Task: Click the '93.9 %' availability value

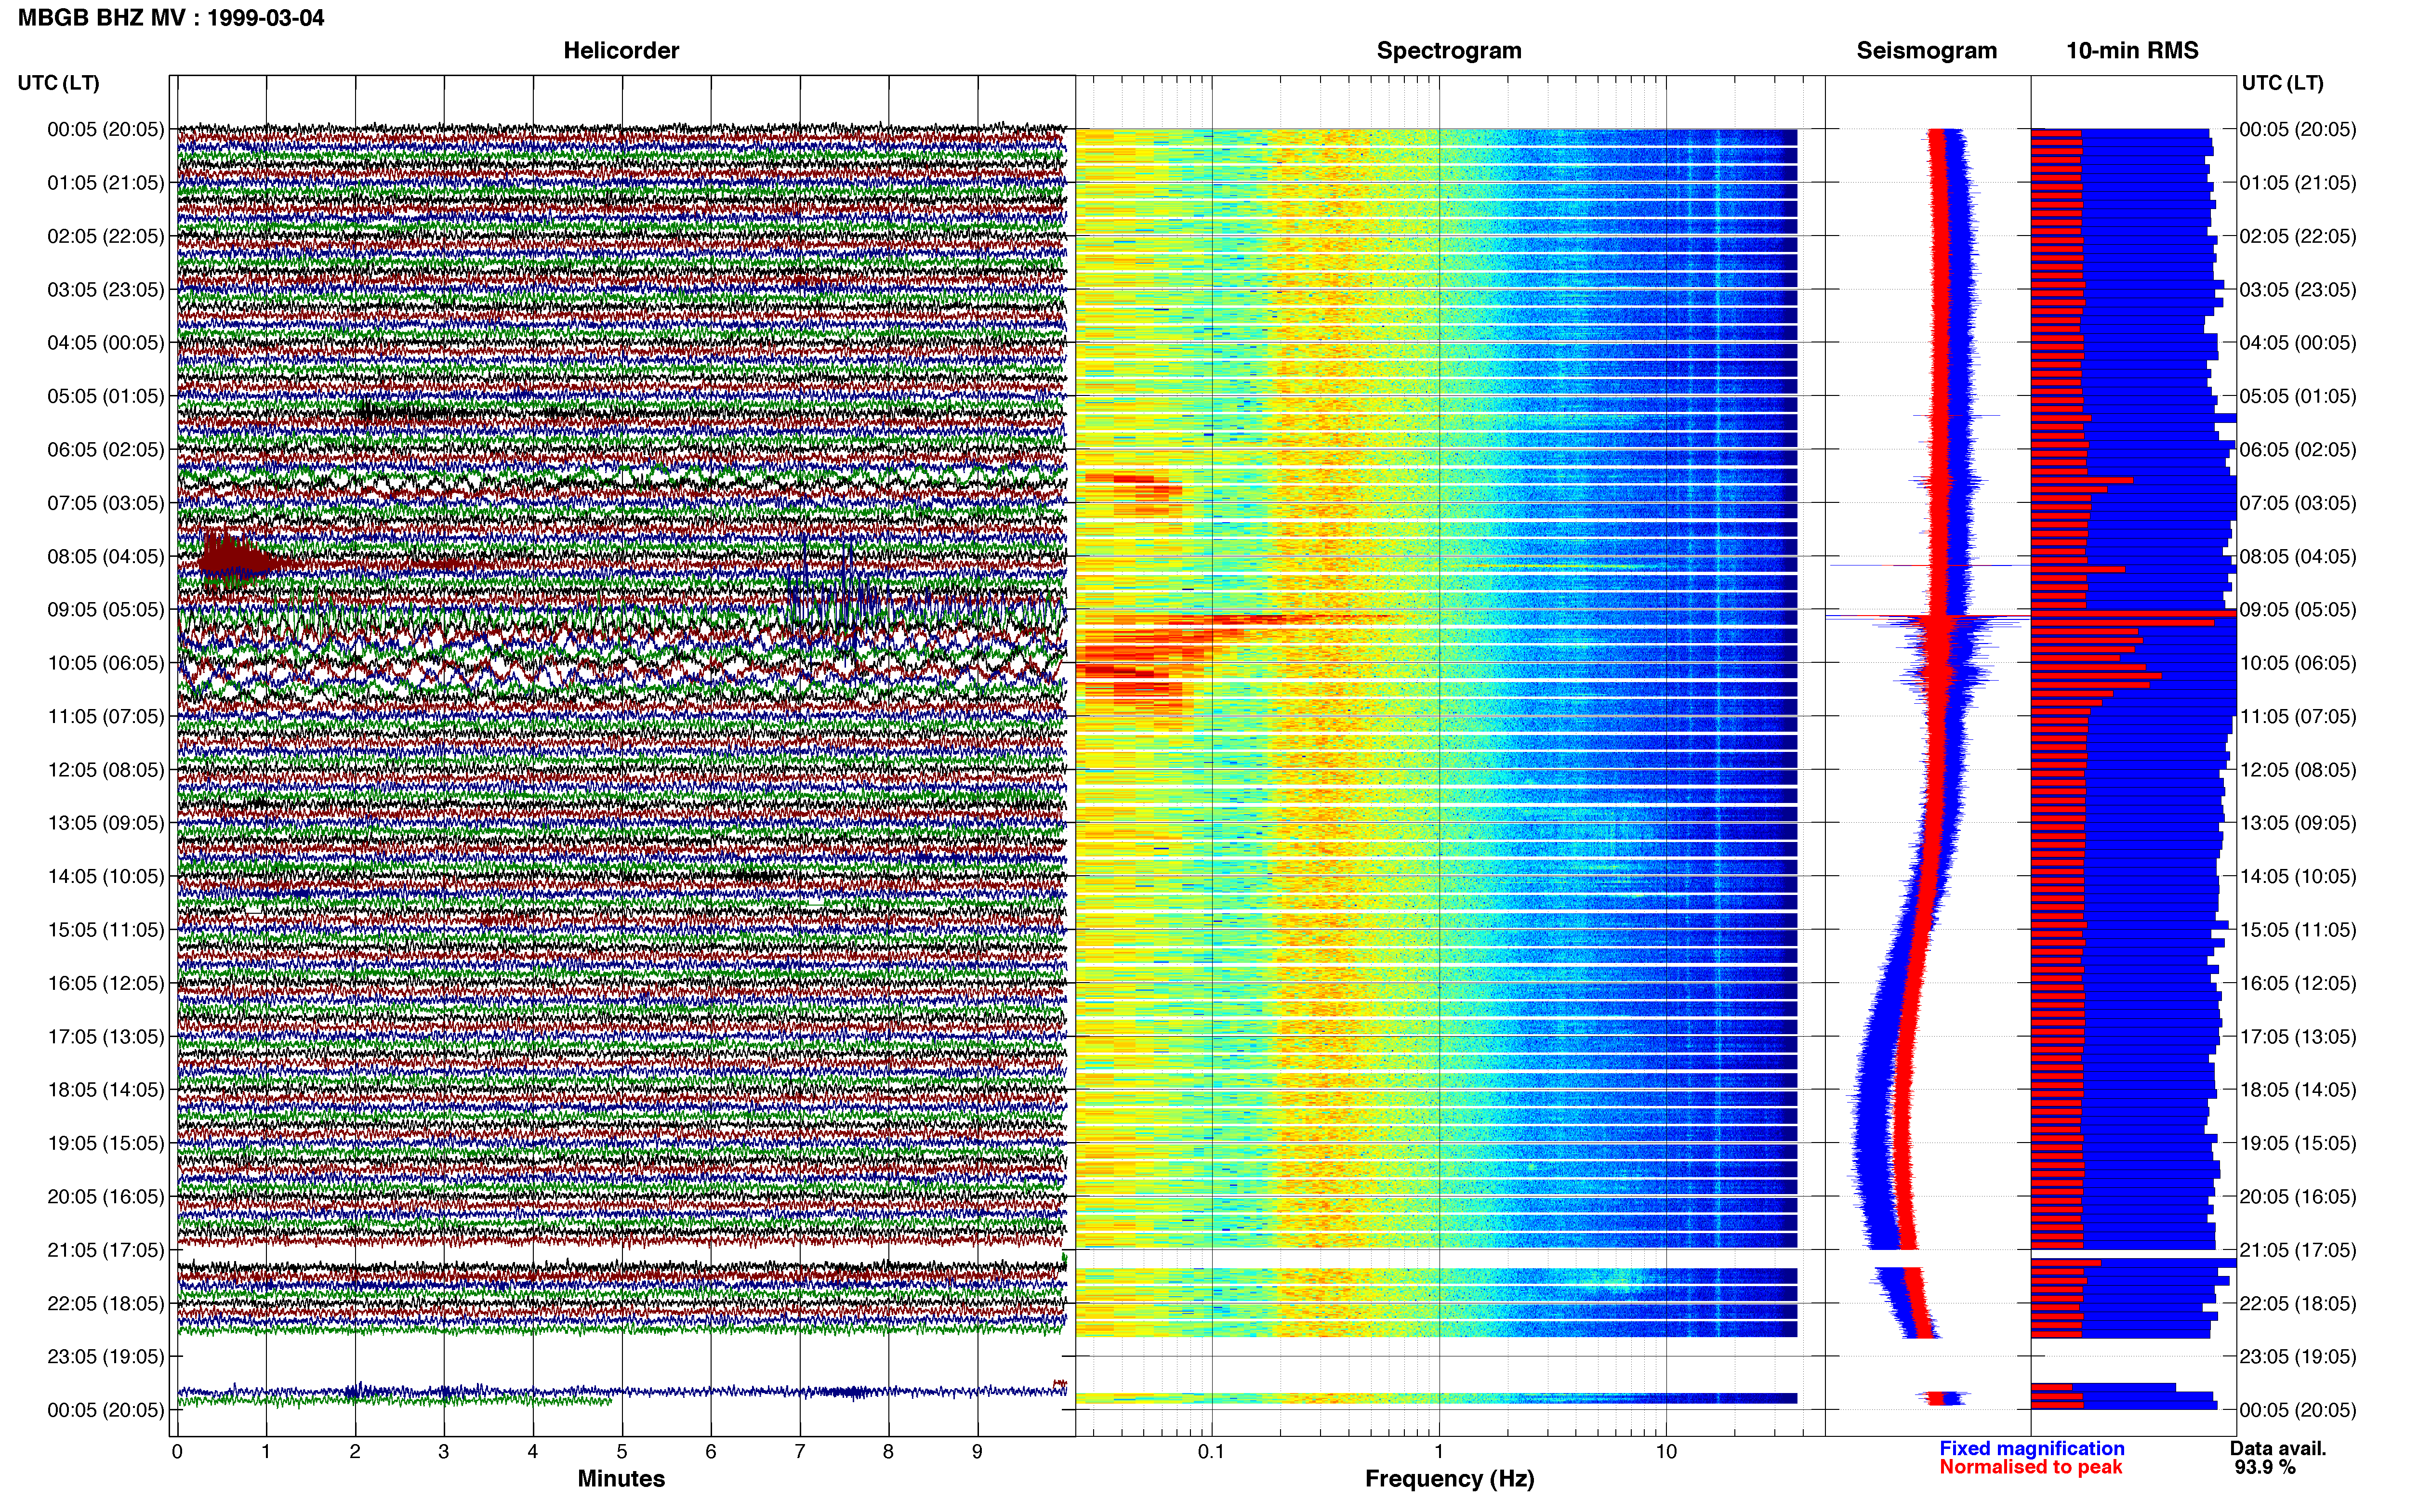Action: 2264,1467
